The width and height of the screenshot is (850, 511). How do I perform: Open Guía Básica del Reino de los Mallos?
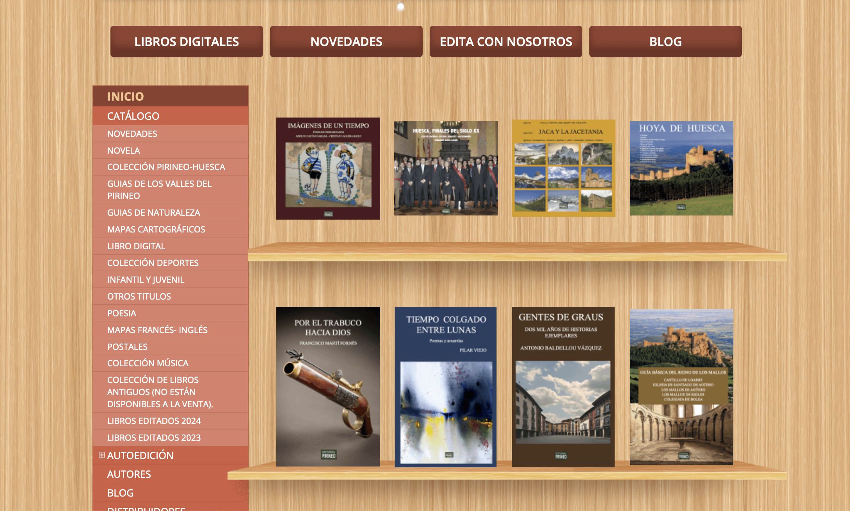[x=681, y=387]
